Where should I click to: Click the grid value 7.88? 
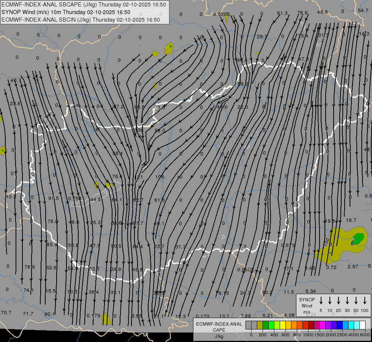(x=245, y=316)
